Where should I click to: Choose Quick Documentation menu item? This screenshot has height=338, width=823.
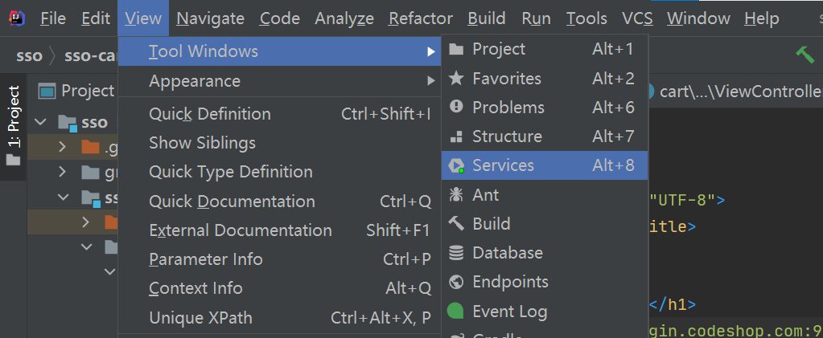[x=232, y=202]
